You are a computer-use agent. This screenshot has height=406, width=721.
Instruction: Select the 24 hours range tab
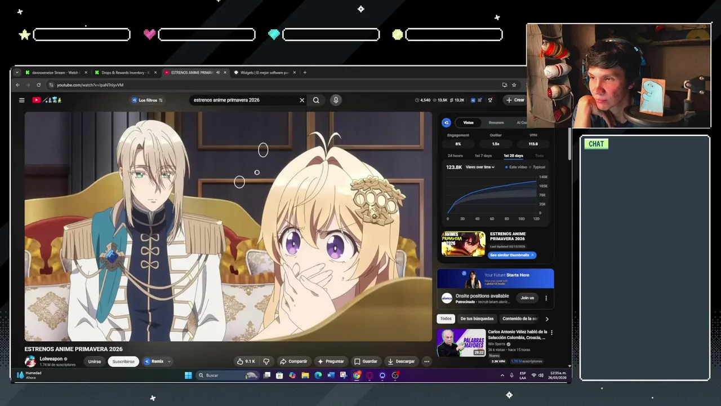455,156
